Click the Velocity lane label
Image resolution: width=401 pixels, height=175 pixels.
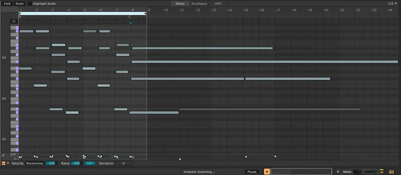tap(18, 163)
